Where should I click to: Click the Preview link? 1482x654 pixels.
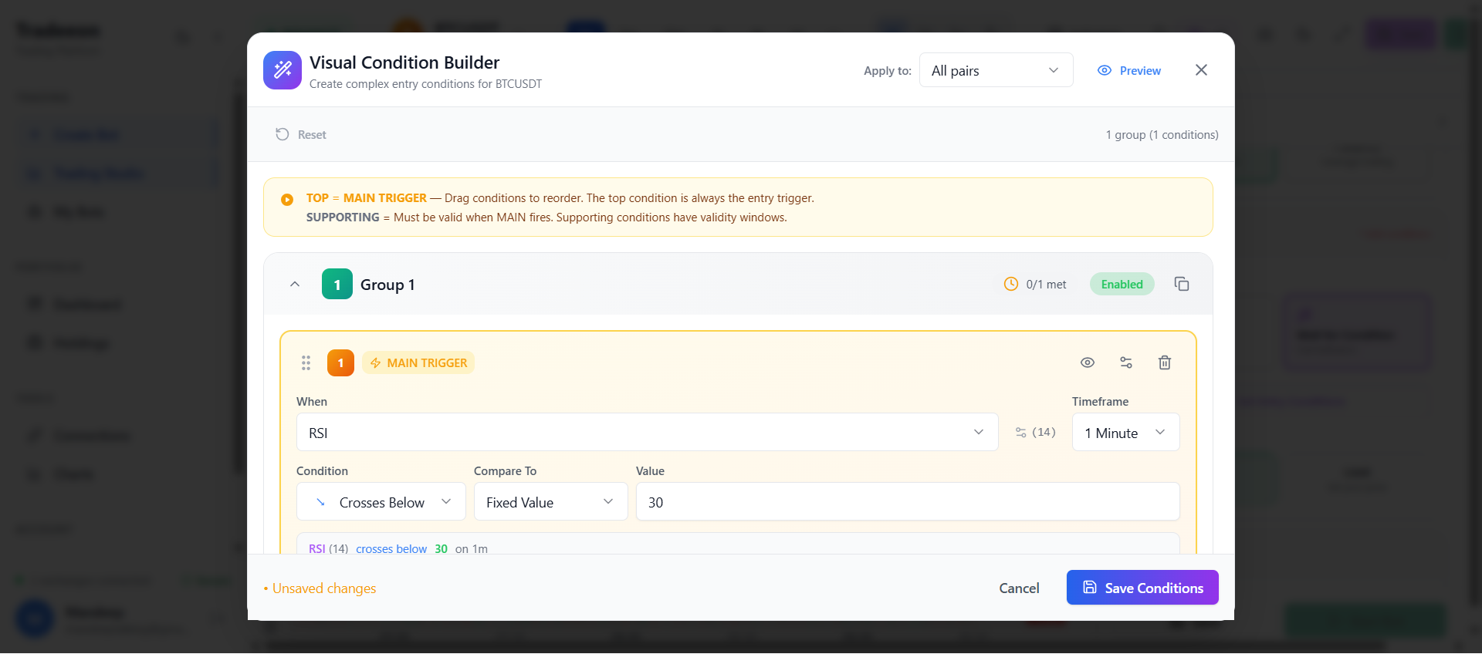pyautogui.click(x=1129, y=70)
